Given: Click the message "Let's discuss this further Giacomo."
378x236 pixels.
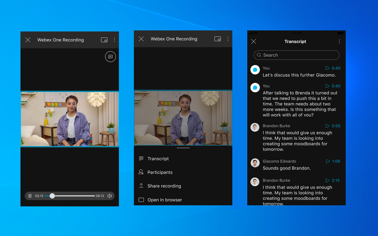Looking at the screenshot, I should (x=299, y=75).
